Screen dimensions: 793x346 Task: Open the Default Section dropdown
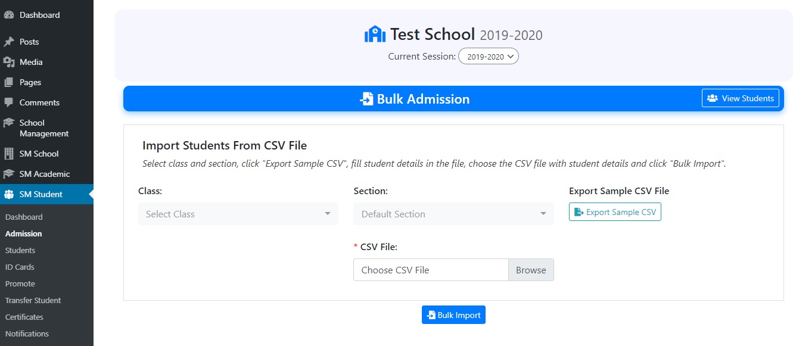(453, 214)
